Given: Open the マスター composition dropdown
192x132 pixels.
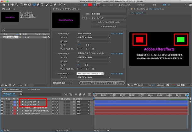Looking at the screenshot, I should coord(109,18).
